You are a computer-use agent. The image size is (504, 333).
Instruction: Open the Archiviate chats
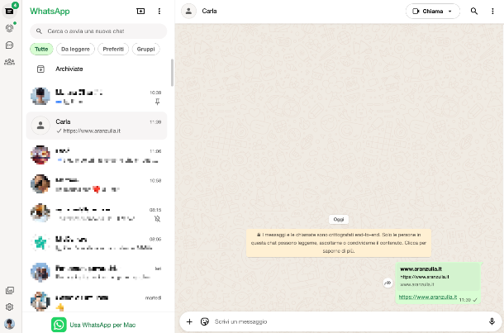click(97, 69)
